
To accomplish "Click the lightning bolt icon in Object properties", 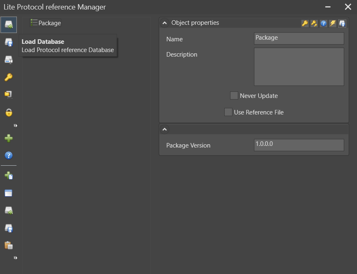I will (333, 24).
